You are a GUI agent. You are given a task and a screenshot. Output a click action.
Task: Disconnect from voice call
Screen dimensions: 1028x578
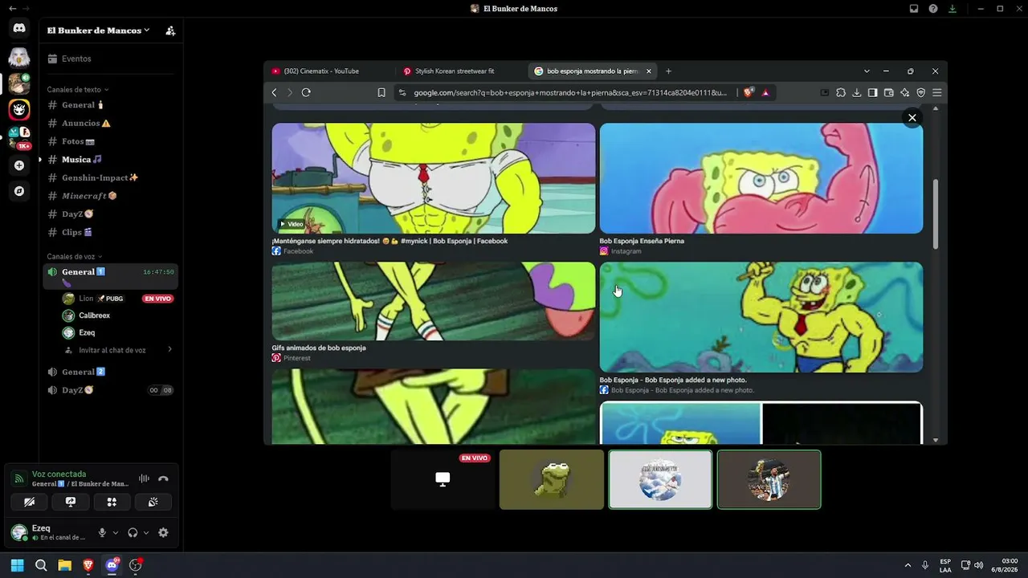click(163, 478)
